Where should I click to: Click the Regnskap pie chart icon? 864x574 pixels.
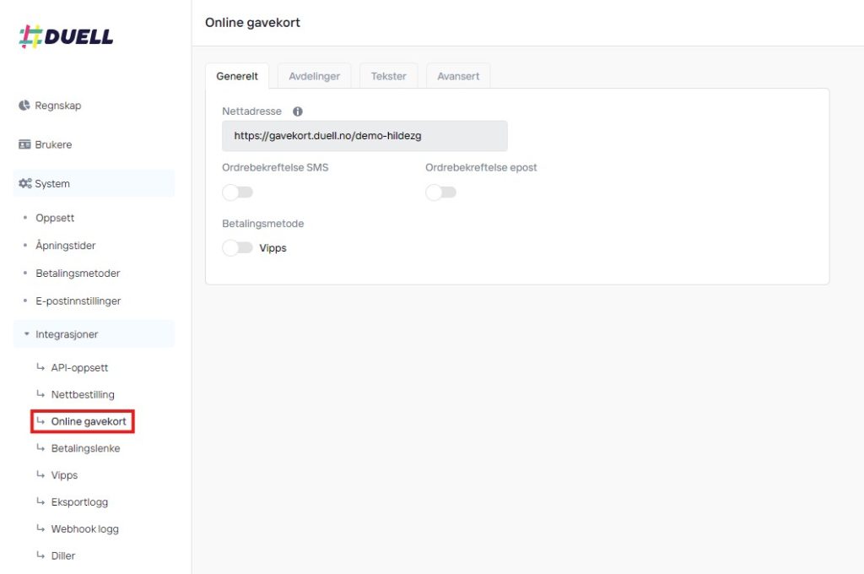[x=24, y=106]
